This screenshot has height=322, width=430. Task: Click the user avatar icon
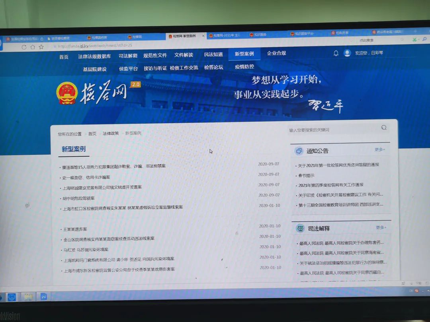pos(347,53)
